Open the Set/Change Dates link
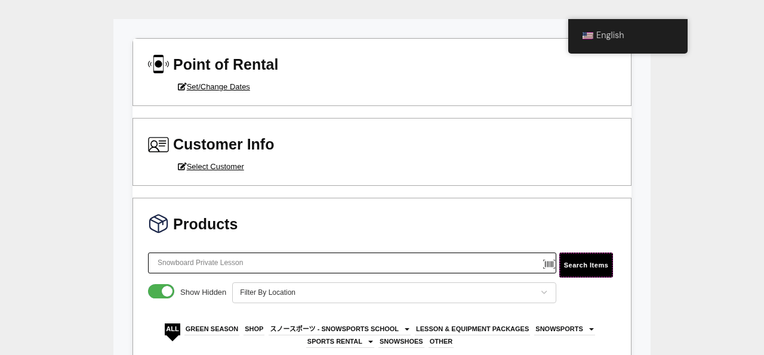764x355 pixels. [x=218, y=87]
